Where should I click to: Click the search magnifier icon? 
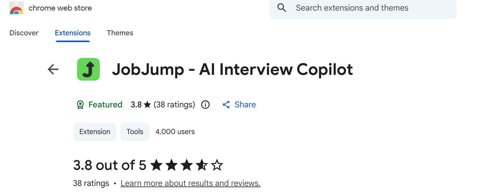click(x=281, y=8)
